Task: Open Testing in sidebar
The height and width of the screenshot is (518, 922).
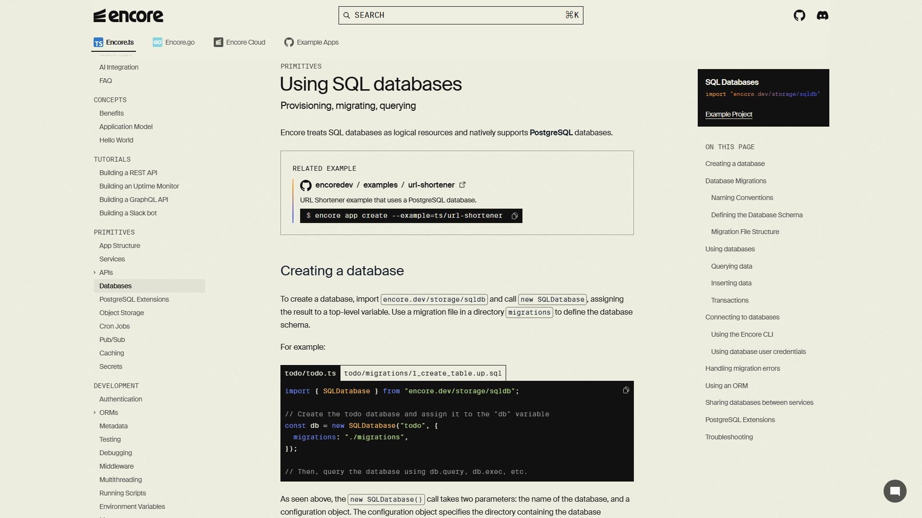Action: tap(110, 439)
